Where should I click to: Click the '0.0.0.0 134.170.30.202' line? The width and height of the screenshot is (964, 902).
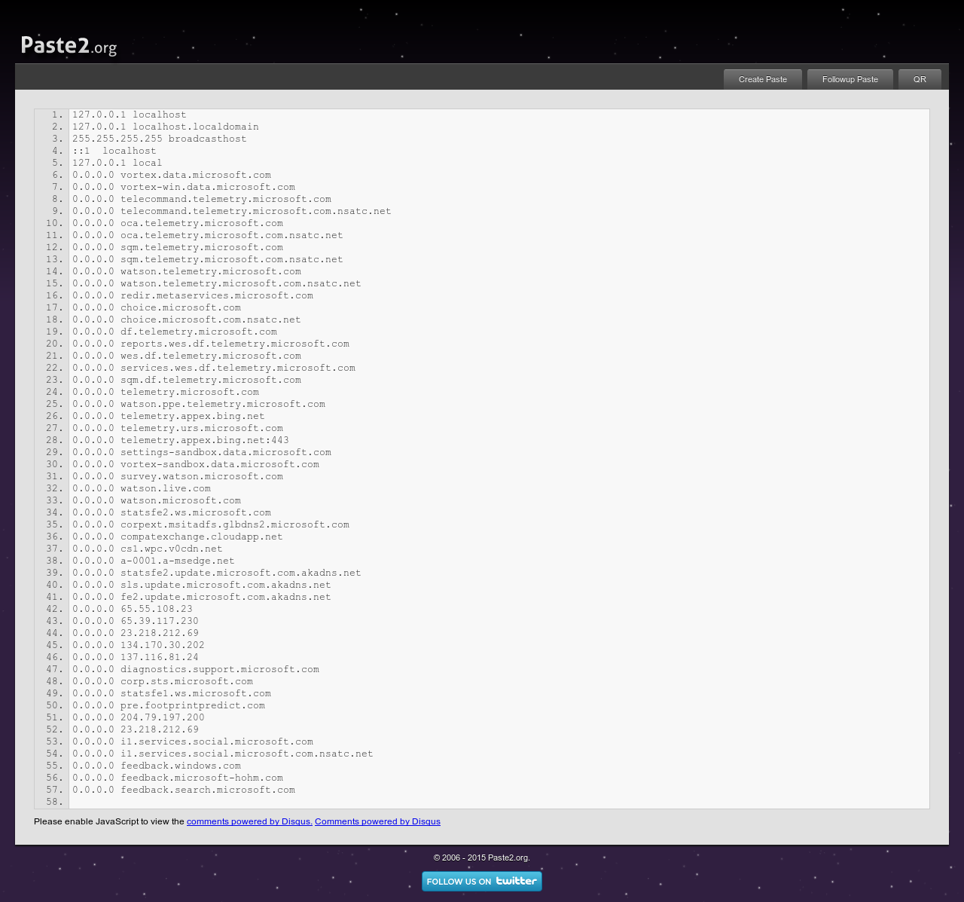point(139,645)
